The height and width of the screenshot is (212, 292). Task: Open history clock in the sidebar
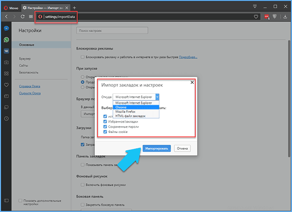click(x=6, y=119)
